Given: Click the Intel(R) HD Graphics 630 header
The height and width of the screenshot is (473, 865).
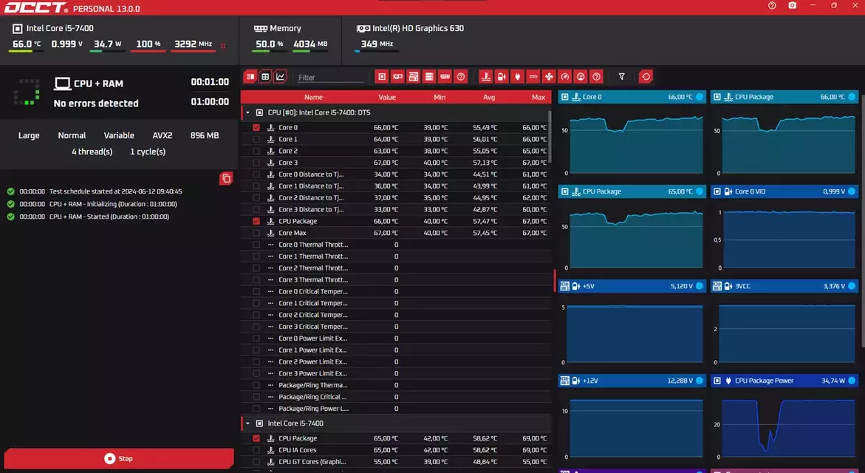Looking at the screenshot, I should click(x=410, y=28).
